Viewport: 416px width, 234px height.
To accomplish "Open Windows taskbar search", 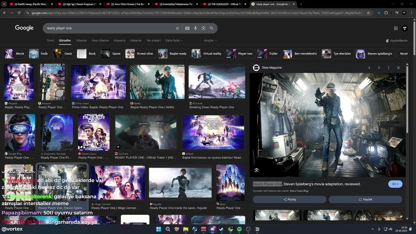I will tap(168, 229).
